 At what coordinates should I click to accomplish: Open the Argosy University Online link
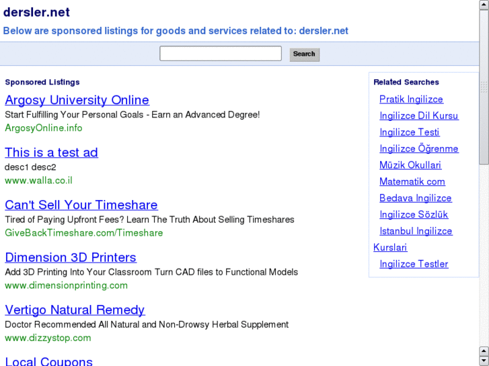tap(77, 100)
